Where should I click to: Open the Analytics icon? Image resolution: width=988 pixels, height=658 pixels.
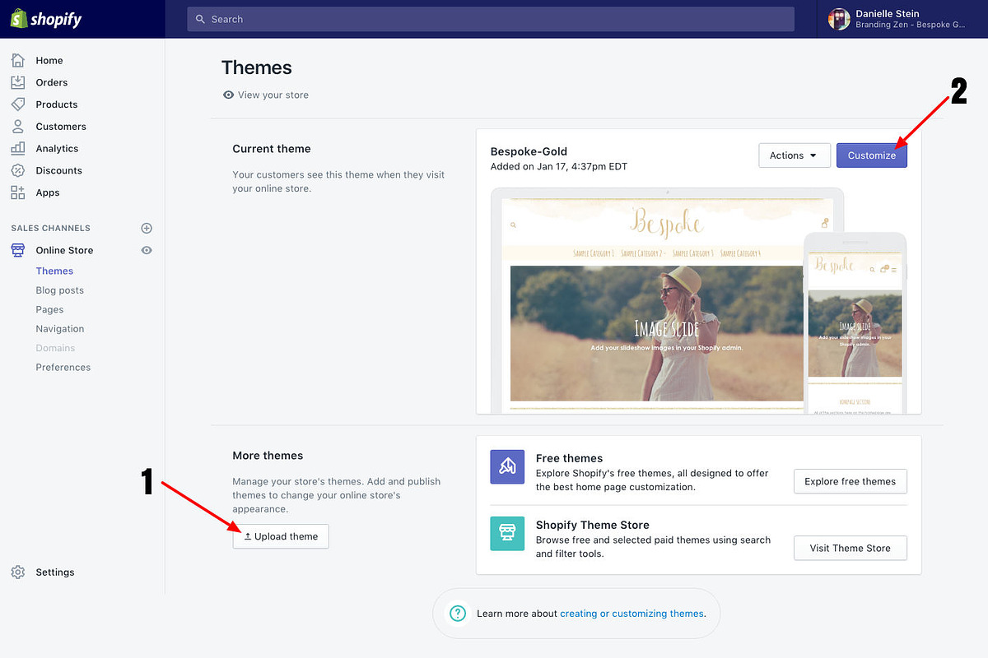coord(18,148)
